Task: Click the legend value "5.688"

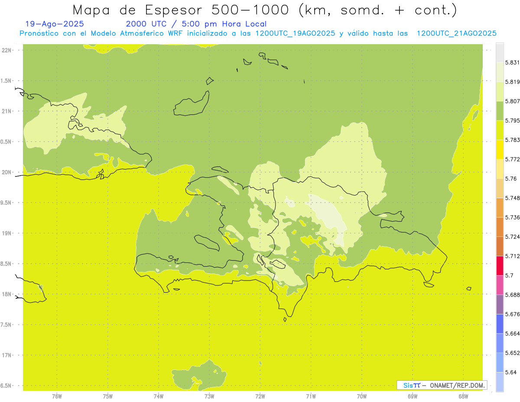Action: 512,295
